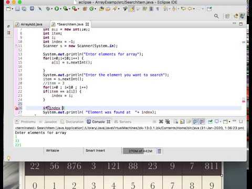
Task: Click the External Tools run icon
Action: coord(74,8)
